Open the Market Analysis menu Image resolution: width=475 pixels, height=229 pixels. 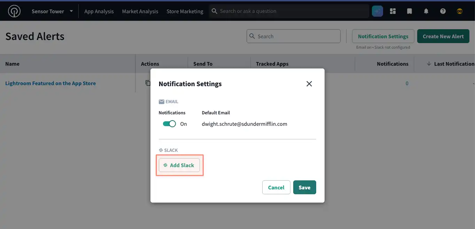tap(140, 11)
